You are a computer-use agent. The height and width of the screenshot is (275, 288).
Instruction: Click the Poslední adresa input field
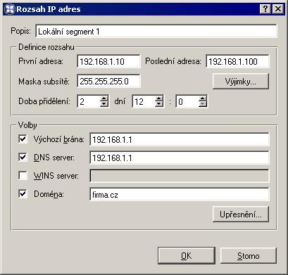coord(237,61)
